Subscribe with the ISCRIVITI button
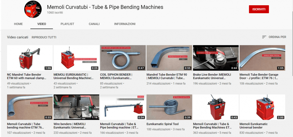The width and height of the screenshot is (293, 137). [259, 9]
